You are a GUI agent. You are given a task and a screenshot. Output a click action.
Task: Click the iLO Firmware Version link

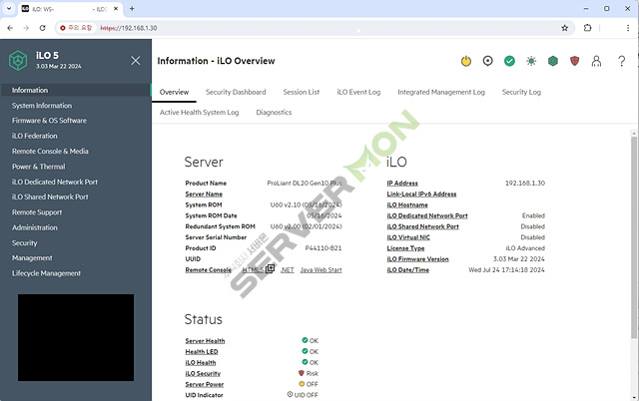[417, 259]
